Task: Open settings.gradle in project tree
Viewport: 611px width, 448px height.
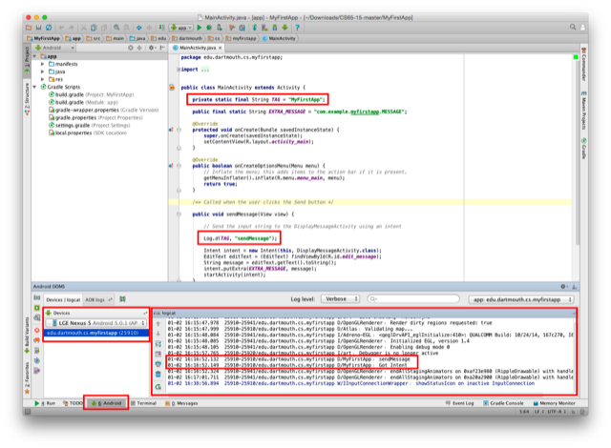Action: [90, 125]
